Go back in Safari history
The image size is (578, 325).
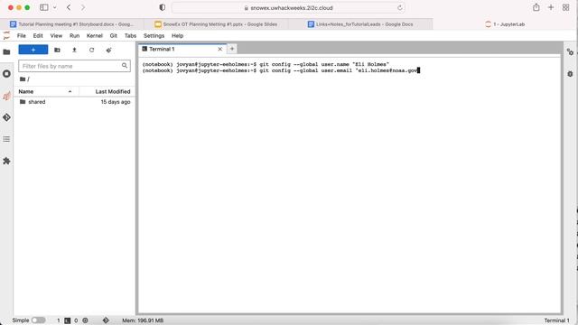(x=69, y=7)
